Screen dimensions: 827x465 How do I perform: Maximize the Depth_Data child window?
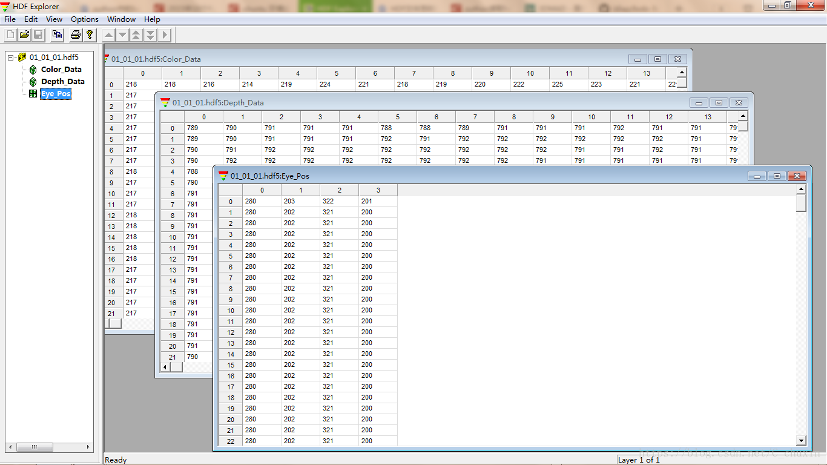[719, 103]
